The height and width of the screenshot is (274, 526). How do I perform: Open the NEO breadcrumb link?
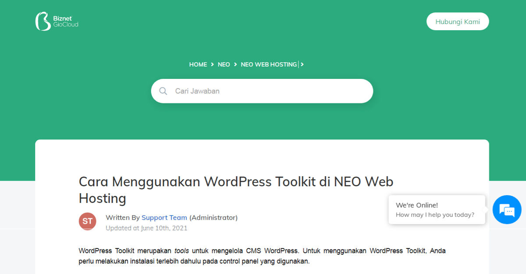click(x=224, y=64)
